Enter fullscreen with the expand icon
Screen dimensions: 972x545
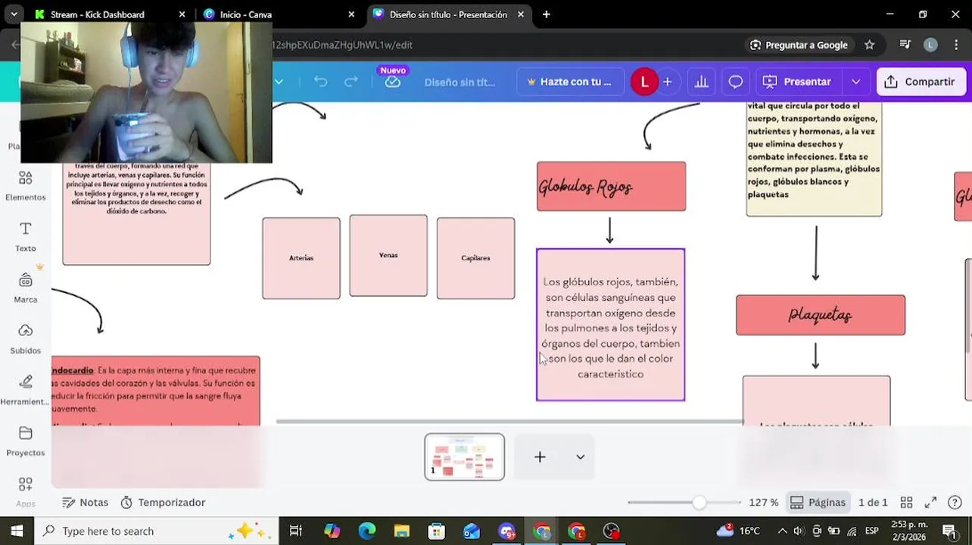click(930, 503)
